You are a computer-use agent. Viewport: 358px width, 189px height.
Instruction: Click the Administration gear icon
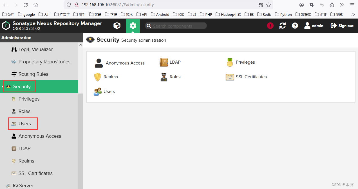pyautogui.click(x=133, y=26)
